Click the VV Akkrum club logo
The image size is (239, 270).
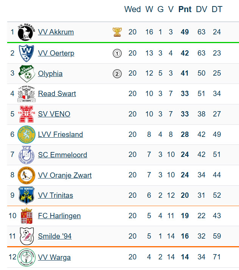point(26,32)
